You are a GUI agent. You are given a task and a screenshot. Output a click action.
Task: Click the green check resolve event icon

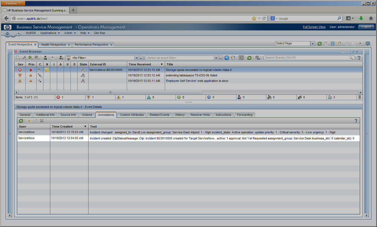(x=31, y=58)
